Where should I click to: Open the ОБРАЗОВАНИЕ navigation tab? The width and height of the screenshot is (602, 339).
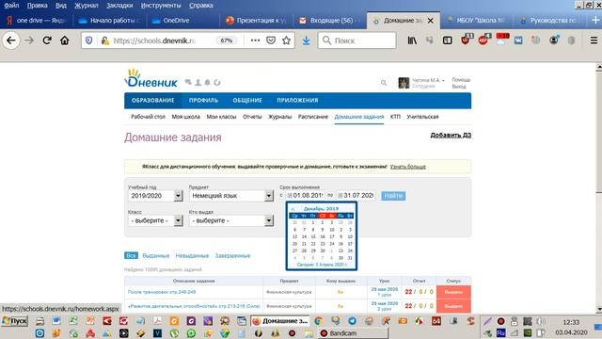coord(152,101)
